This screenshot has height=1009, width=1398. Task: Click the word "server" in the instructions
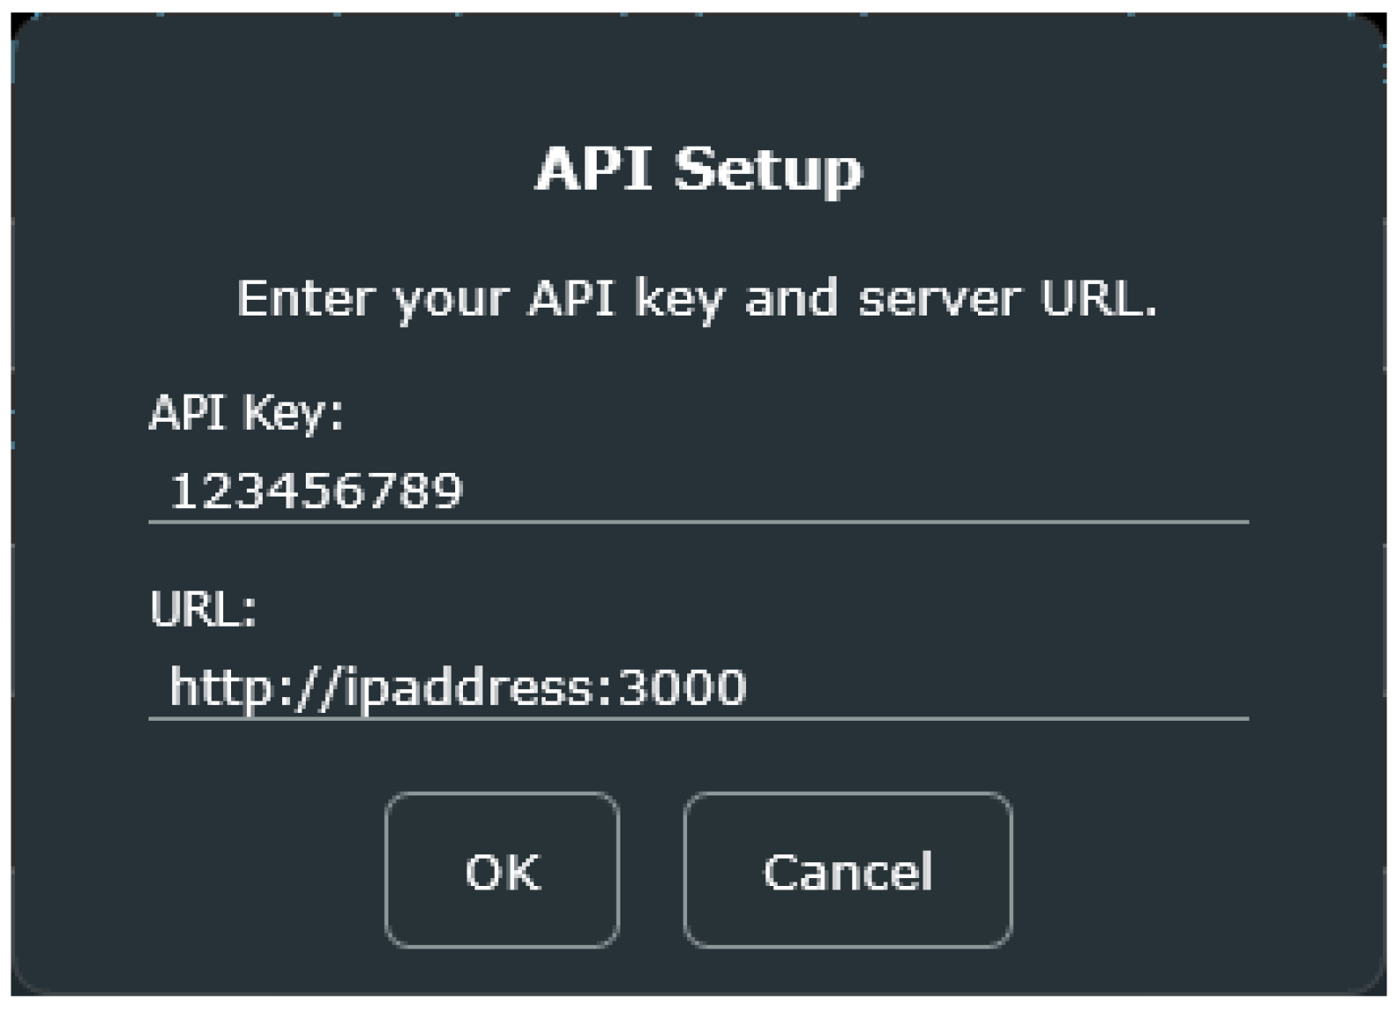938,298
